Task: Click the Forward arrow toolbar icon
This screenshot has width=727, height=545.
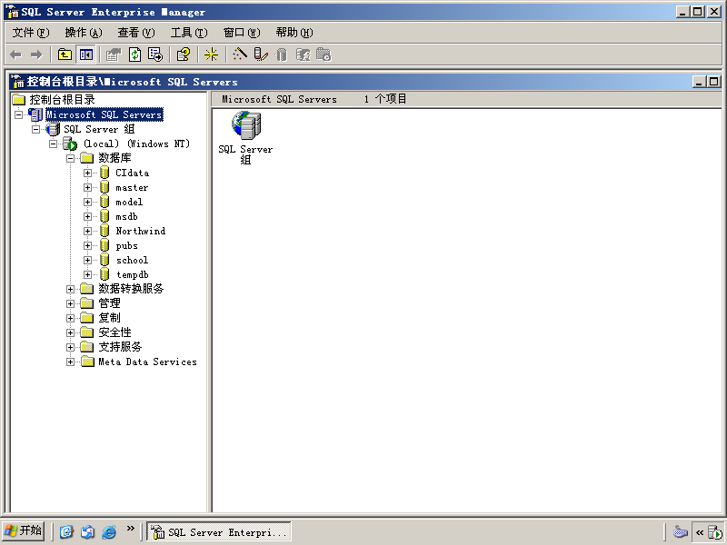Action: click(36, 54)
